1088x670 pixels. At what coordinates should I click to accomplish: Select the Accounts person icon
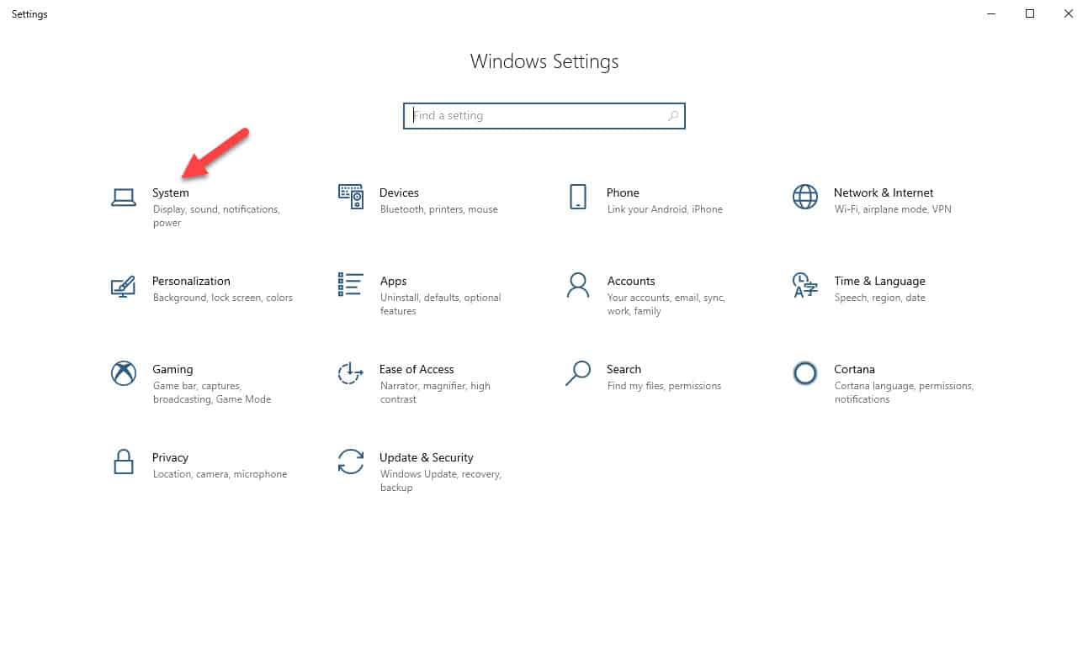pos(578,285)
